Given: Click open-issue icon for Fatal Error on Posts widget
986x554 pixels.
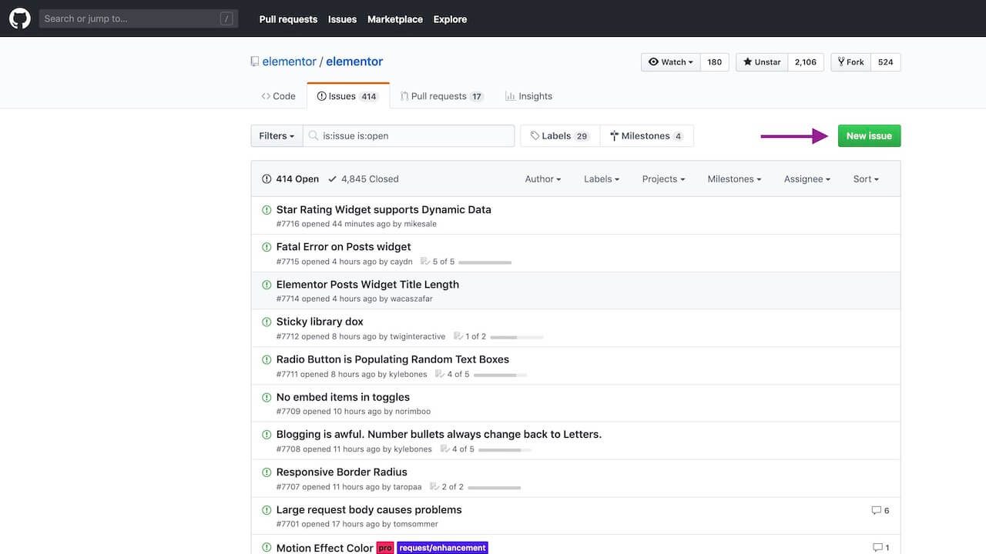Looking at the screenshot, I should pyautogui.click(x=267, y=247).
